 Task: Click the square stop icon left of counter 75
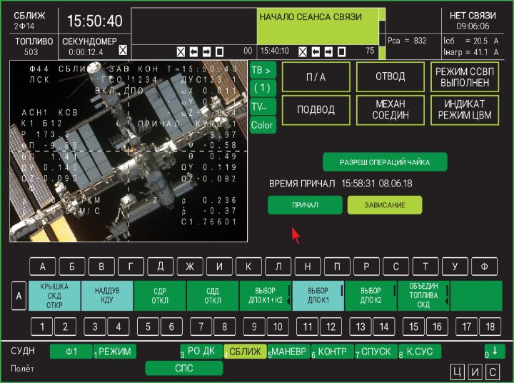340,51
